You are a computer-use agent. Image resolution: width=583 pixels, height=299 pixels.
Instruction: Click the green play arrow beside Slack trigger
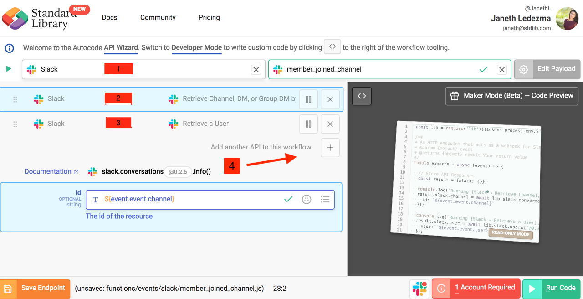tap(9, 69)
